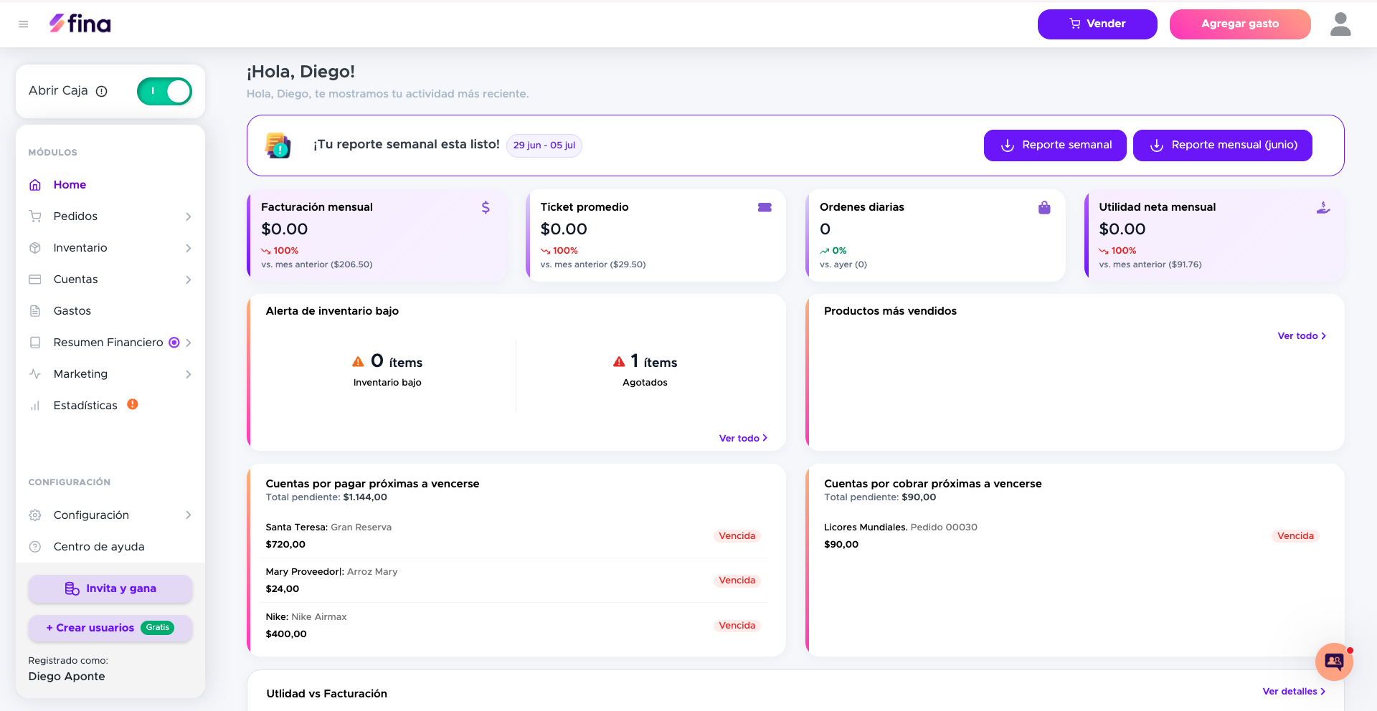1377x711 pixels.
Task: Click the hand-coin icon in Utilidad neta mensual
Action: pyautogui.click(x=1324, y=207)
